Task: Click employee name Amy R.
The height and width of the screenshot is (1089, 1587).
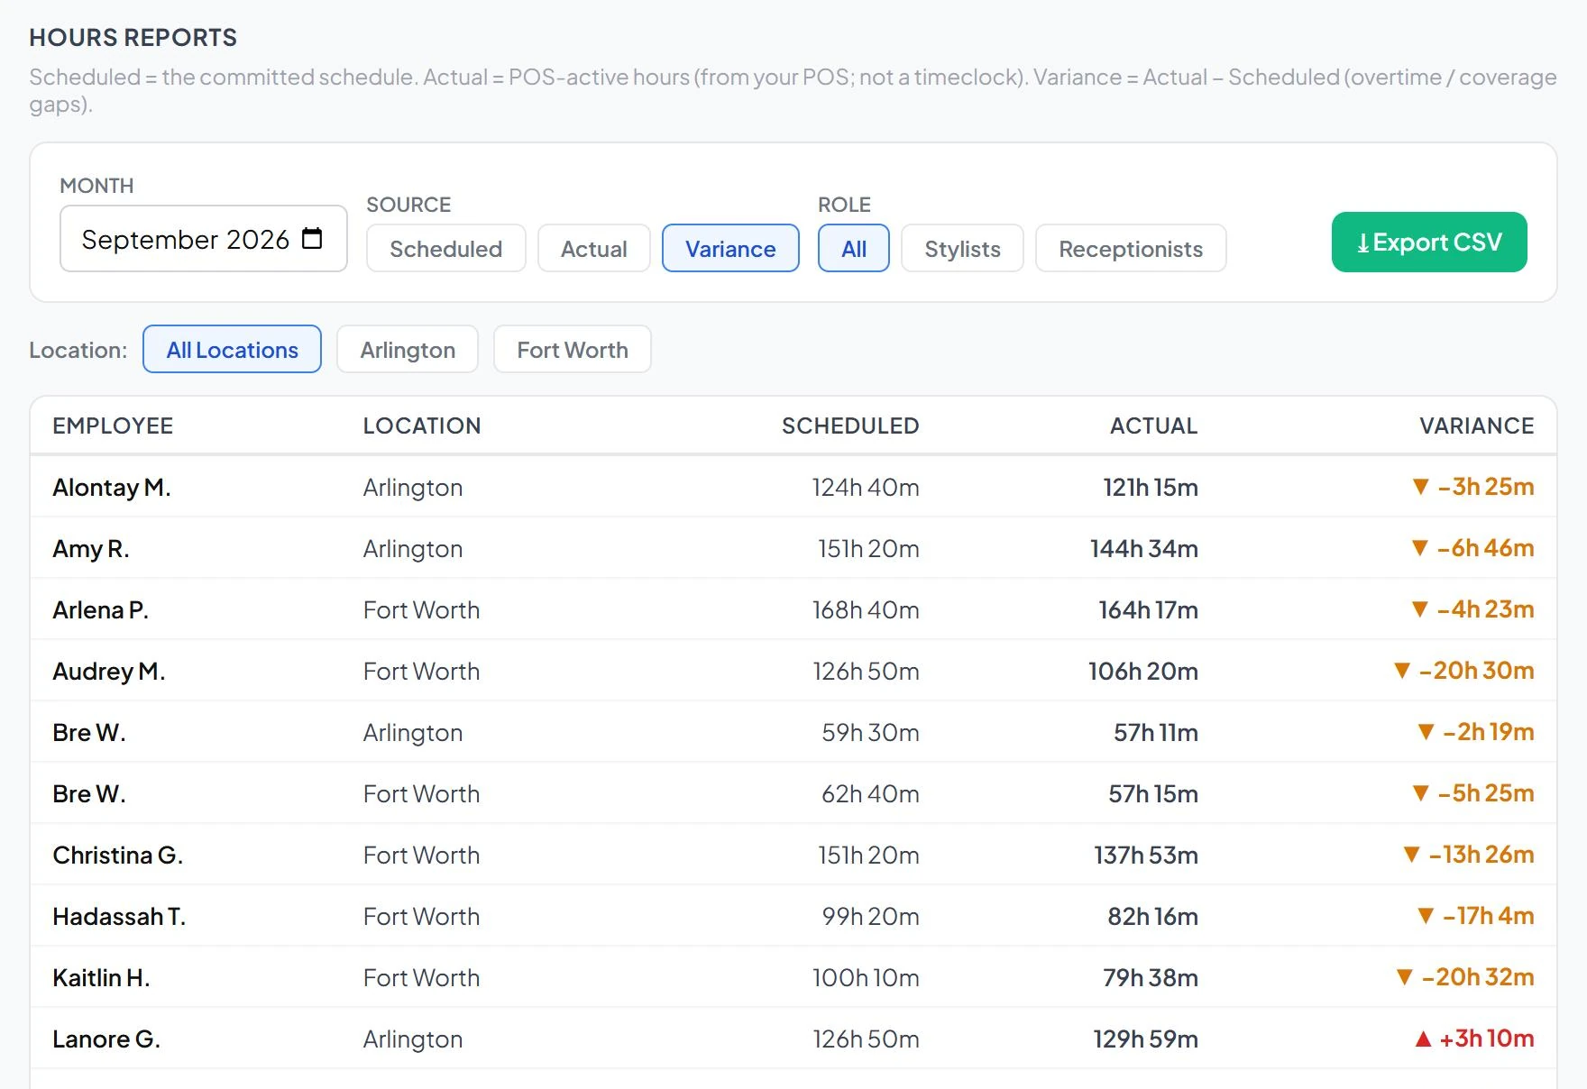Action: click(x=91, y=549)
